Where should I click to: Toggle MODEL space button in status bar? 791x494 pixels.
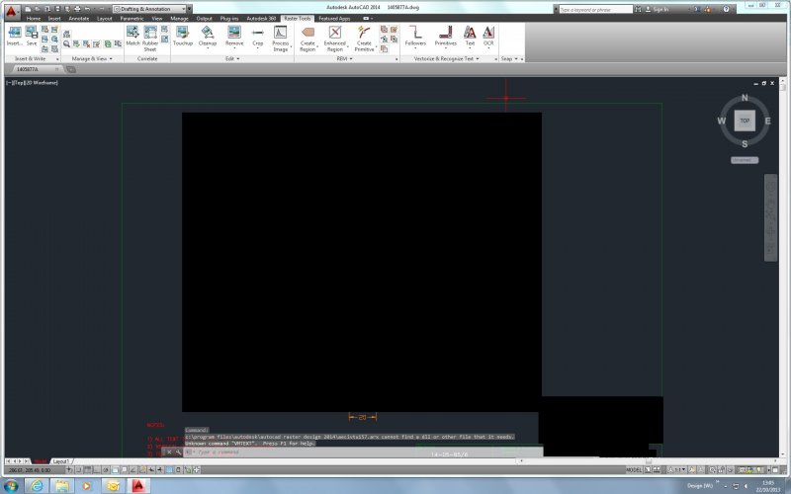[x=634, y=470]
